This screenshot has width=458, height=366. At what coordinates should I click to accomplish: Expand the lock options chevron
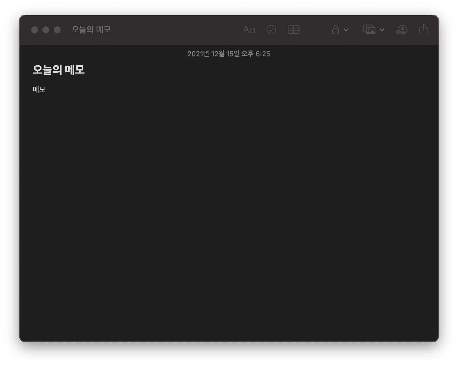[x=346, y=30]
